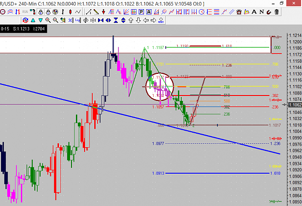Click the blue-red up/down arrows icon
The width and height of the screenshot is (302, 206).
click(18, 12)
